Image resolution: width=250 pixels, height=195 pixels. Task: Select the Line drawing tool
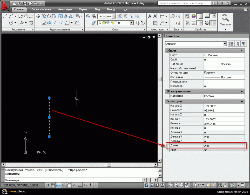point(5,16)
